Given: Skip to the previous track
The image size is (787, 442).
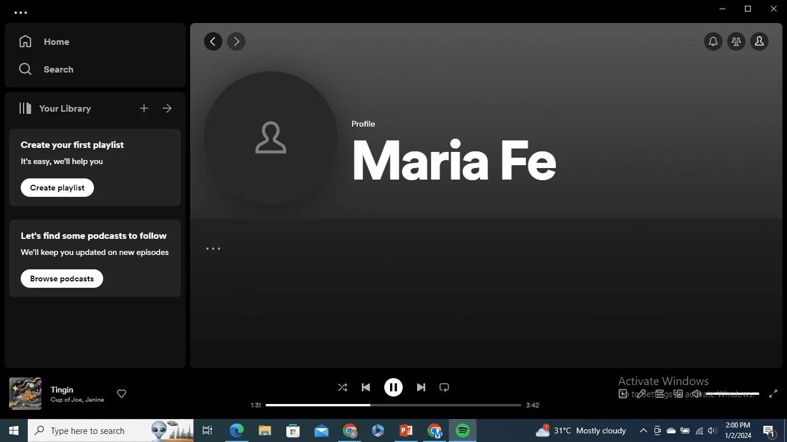Looking at the screenshot, I should pos(366,387).
